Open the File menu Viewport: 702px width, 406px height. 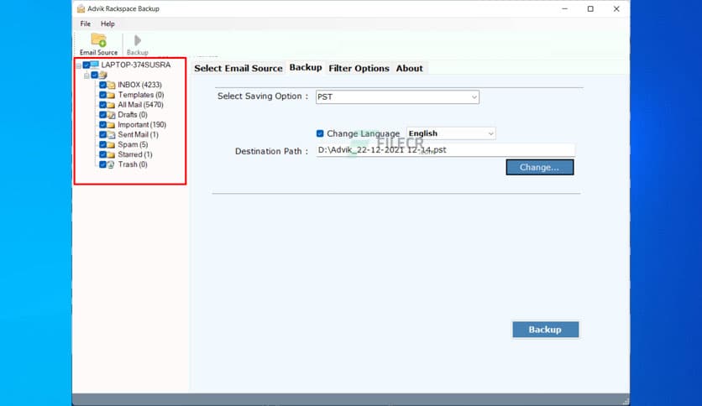click(85, 23)
